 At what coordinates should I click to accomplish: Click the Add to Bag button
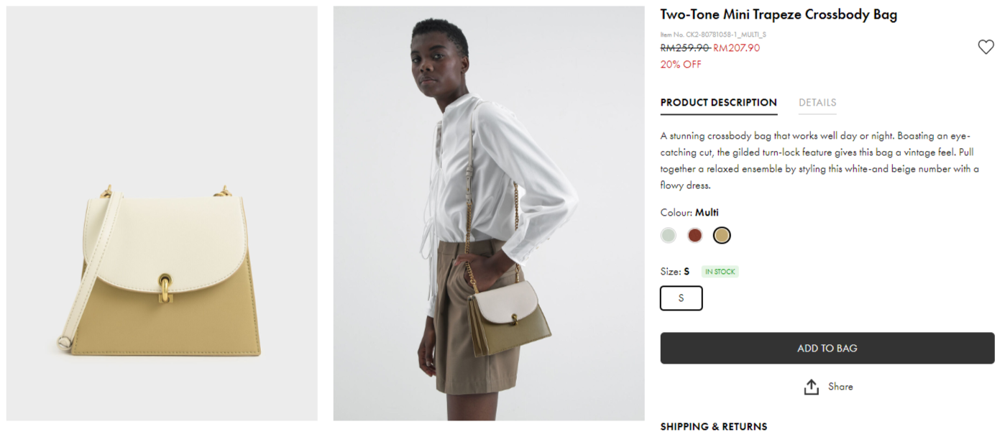(827, 348)
